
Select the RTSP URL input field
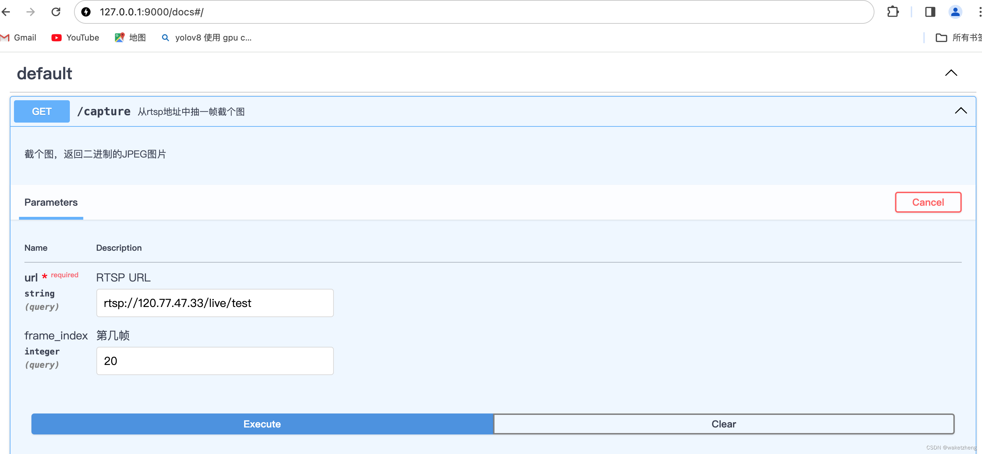[215, 303]
